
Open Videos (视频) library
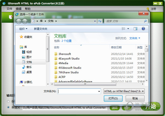pos(27,52)
